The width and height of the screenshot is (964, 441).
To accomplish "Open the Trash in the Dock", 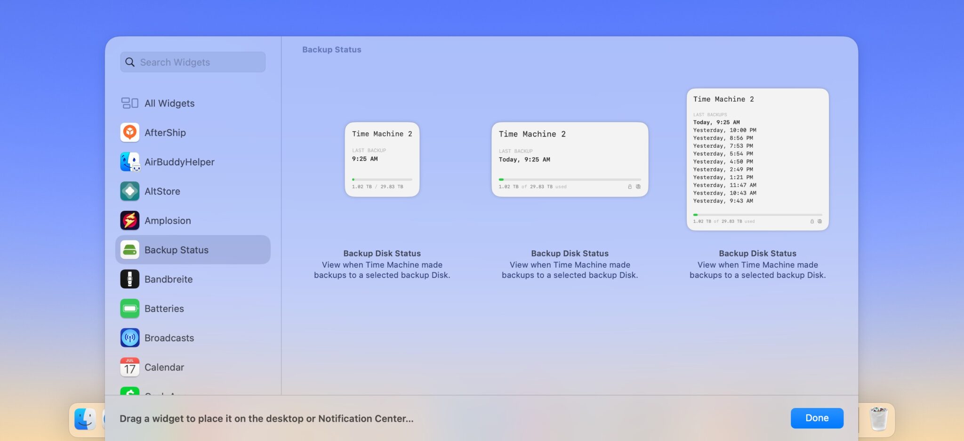I will (879, 419).
